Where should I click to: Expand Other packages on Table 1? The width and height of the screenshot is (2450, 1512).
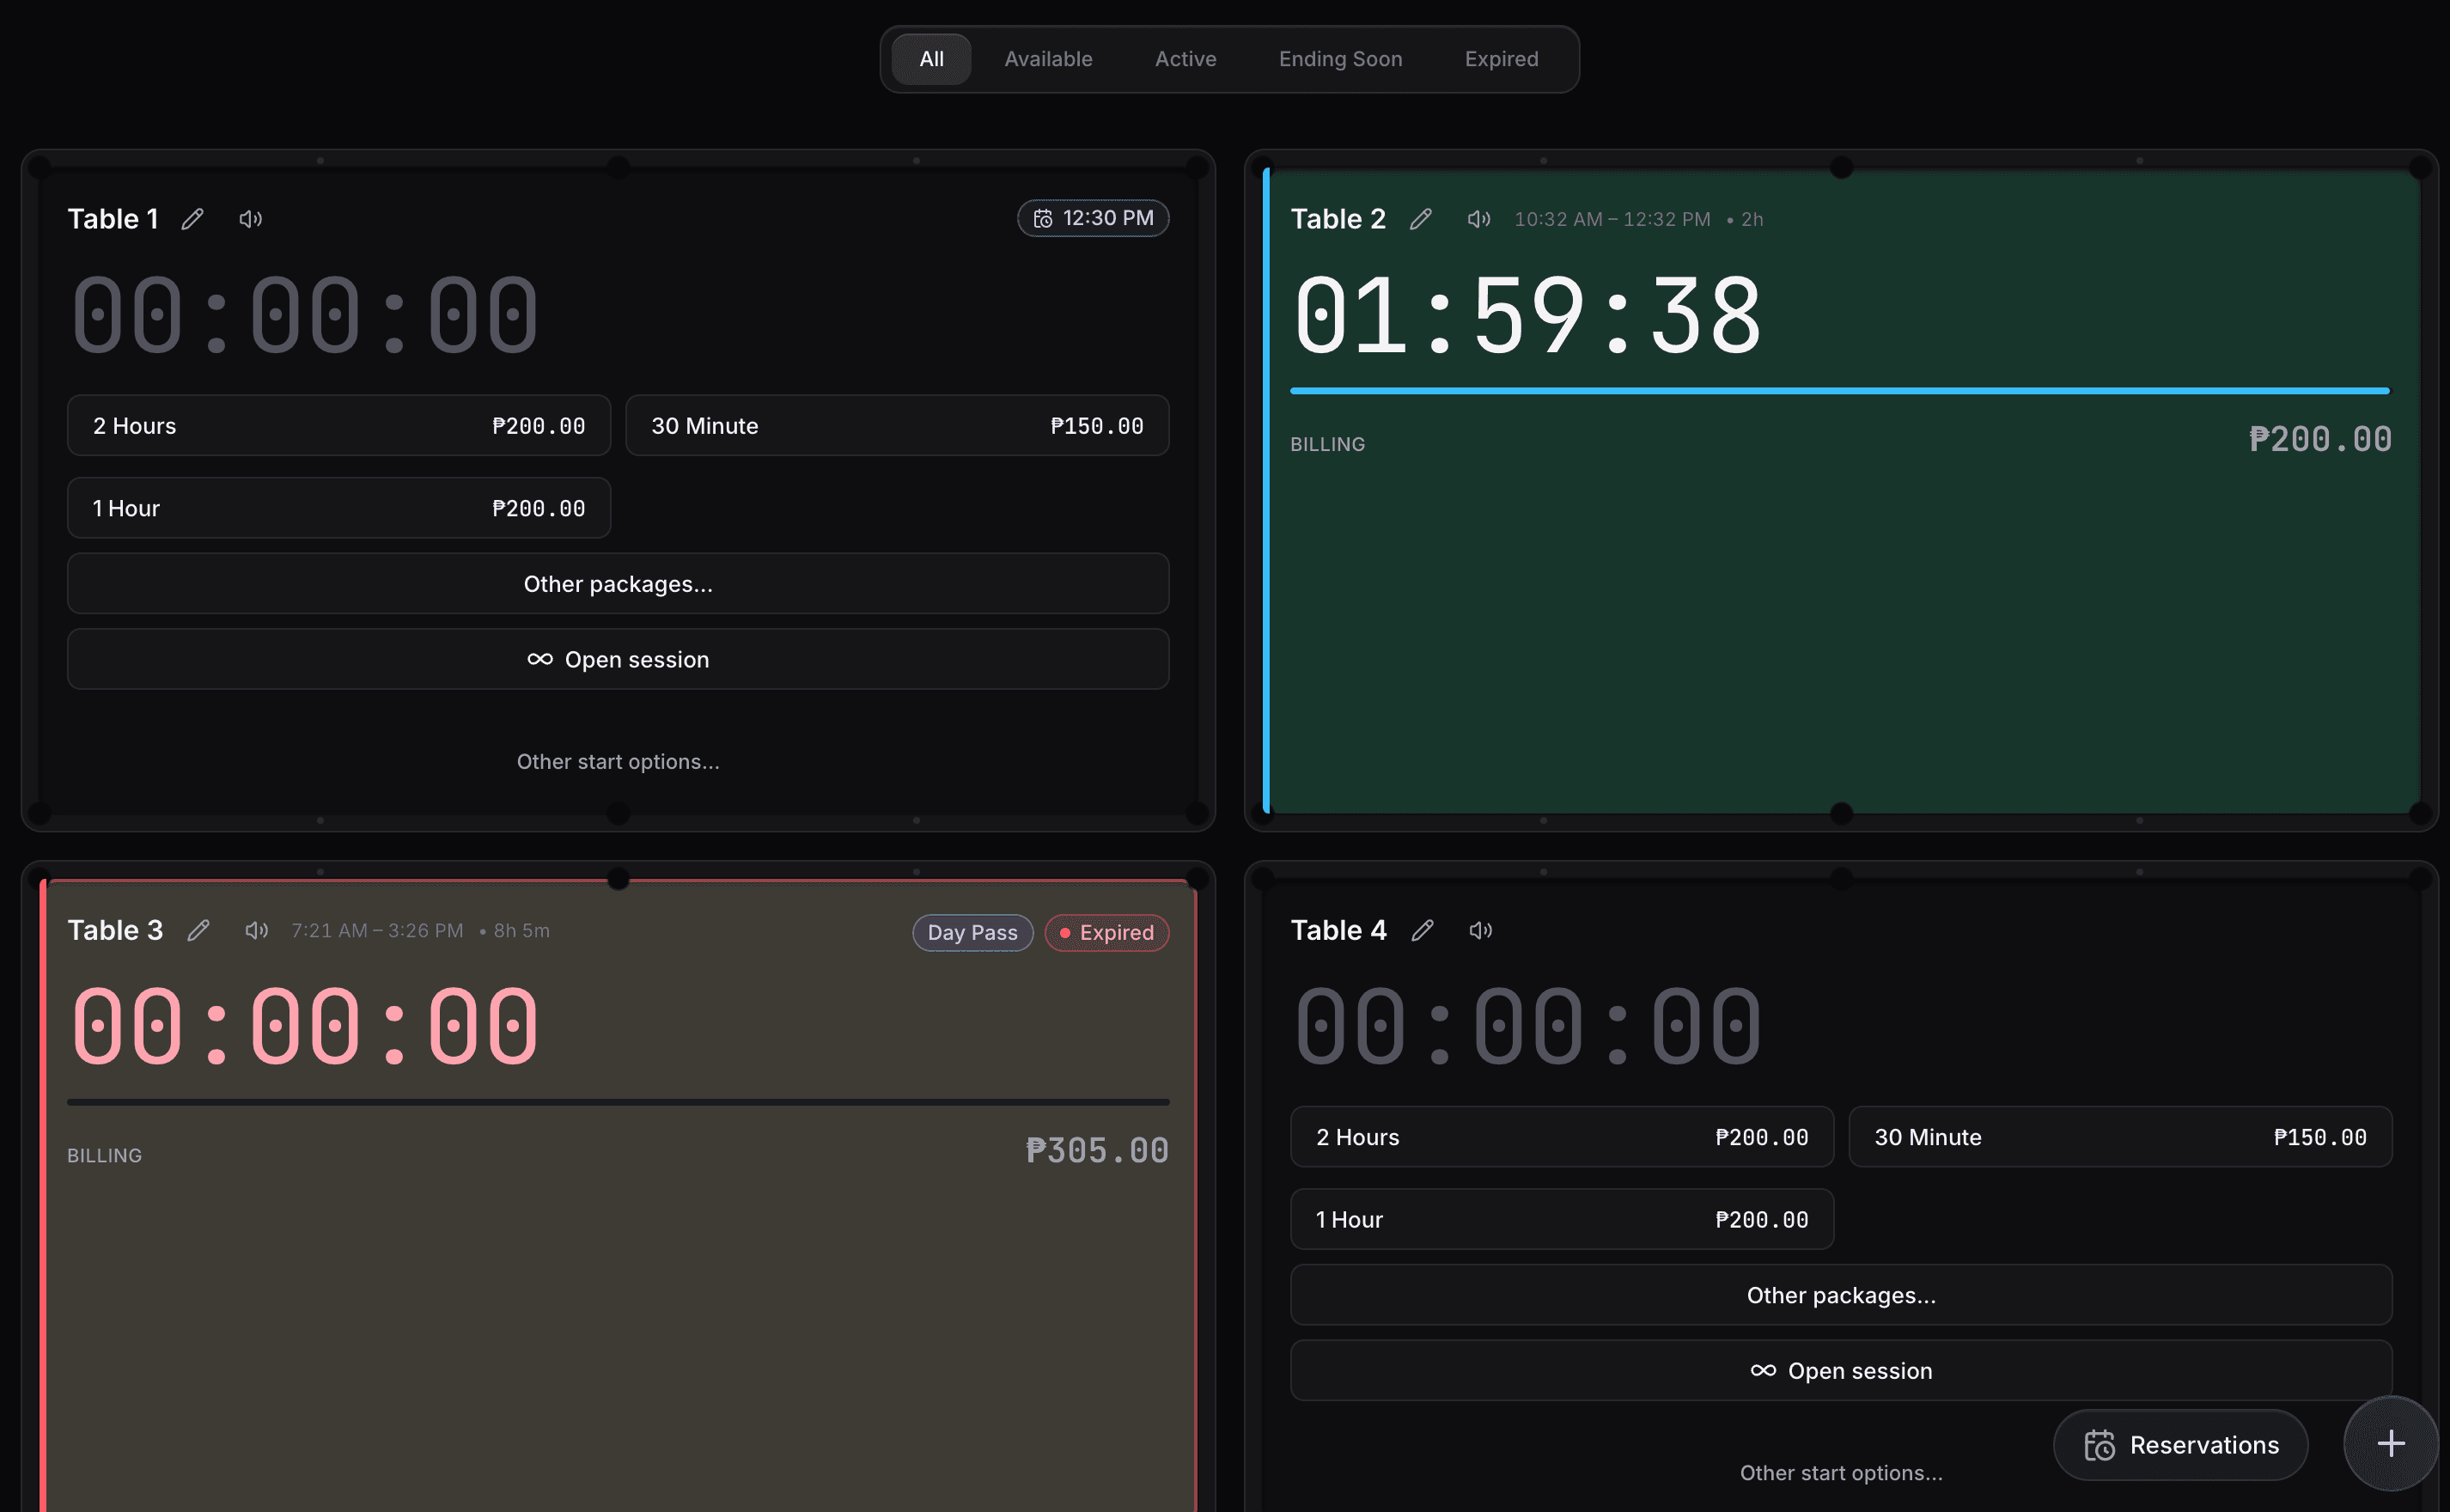618,584
